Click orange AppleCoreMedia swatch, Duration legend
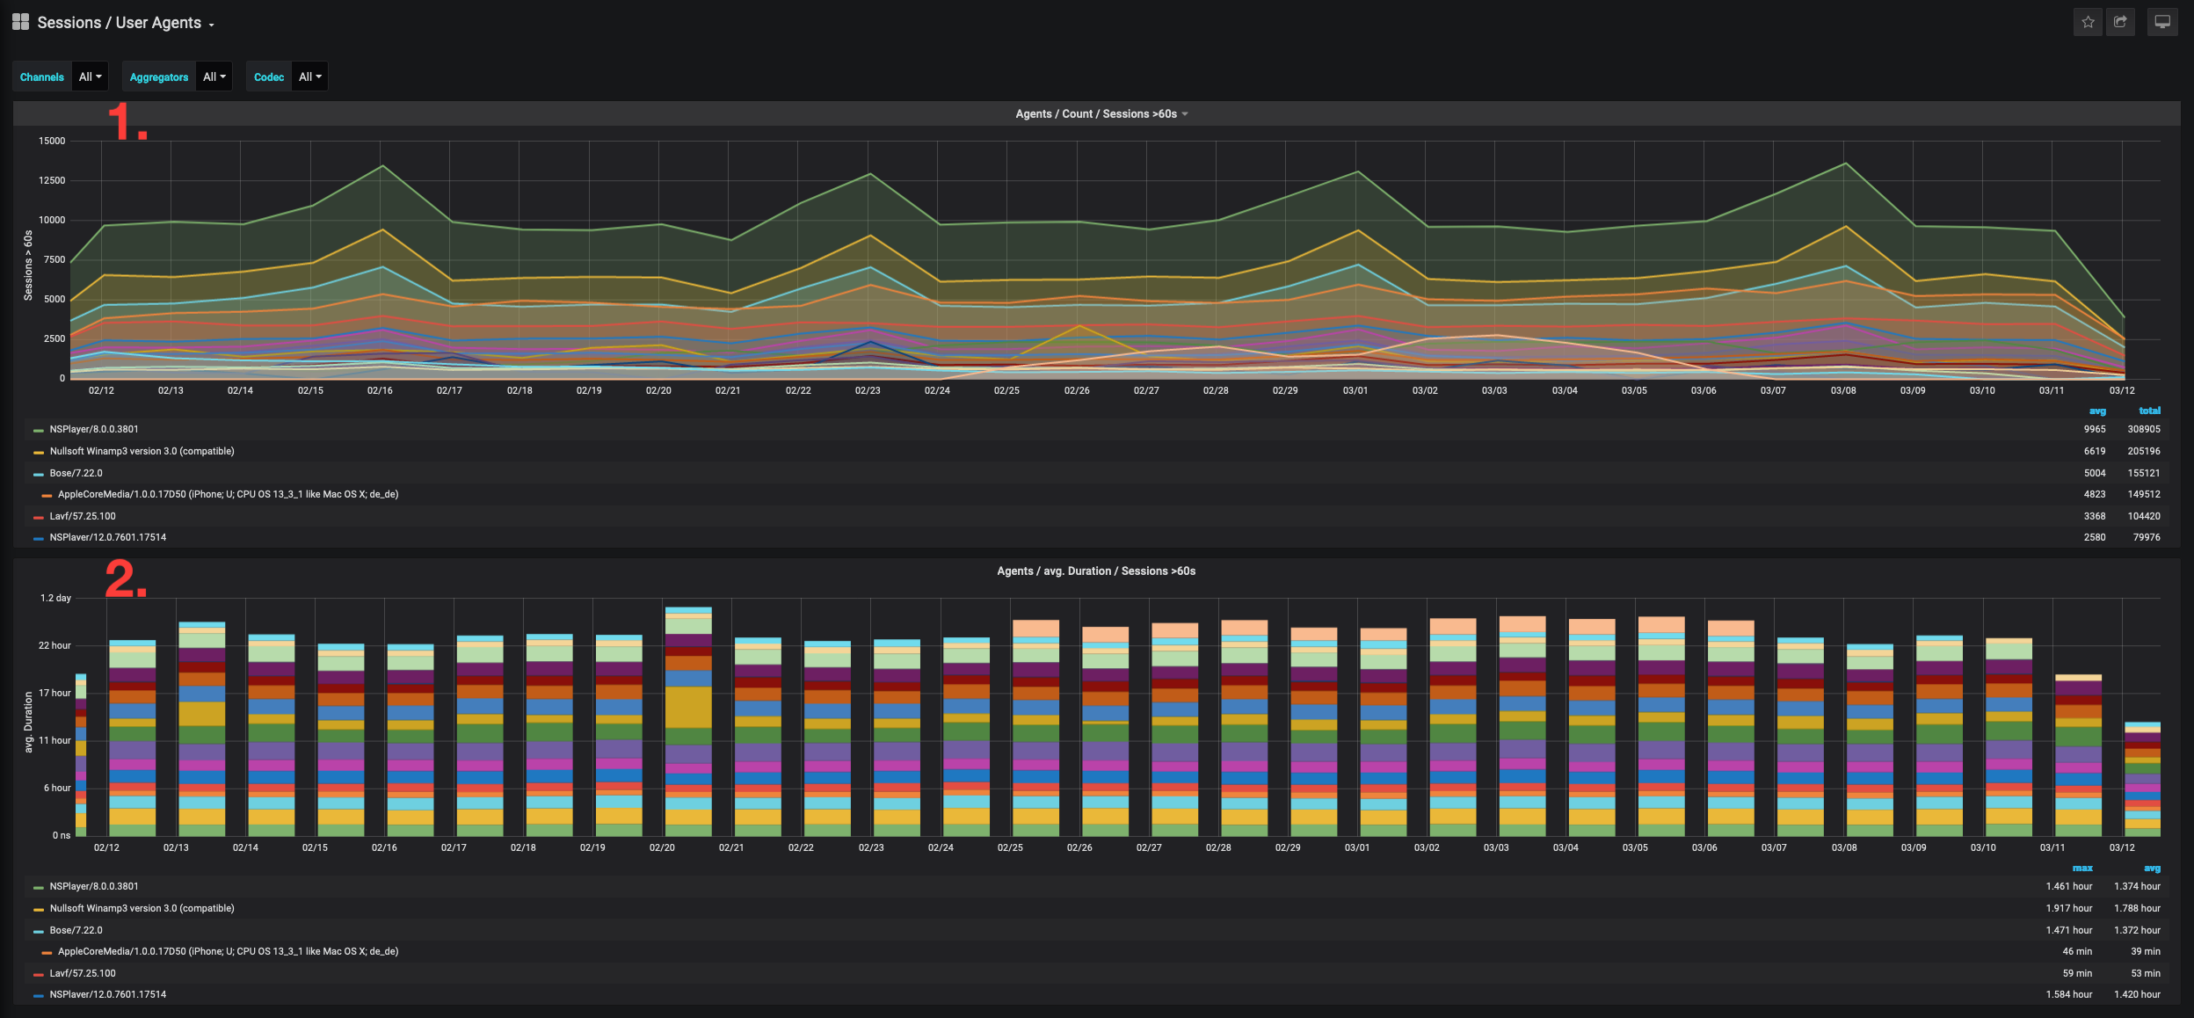Image resolution: width=2194 pixels, height=1018 pixels. coord(47,953)
